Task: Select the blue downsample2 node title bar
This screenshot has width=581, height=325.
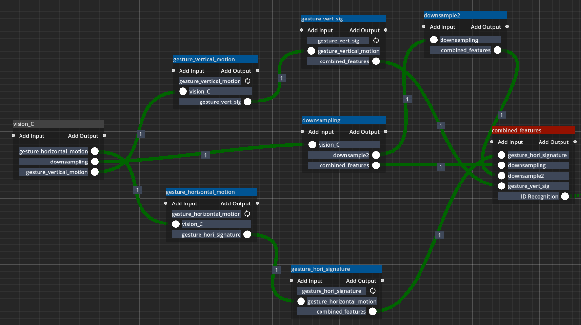Action: click(x=465, y=15)
